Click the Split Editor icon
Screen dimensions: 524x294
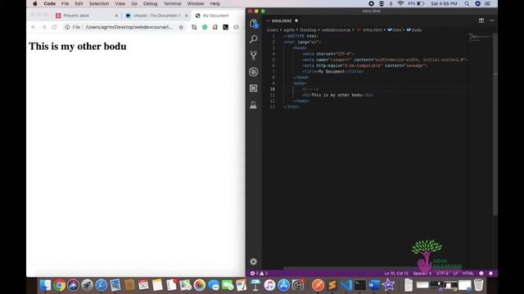(481, 20)
